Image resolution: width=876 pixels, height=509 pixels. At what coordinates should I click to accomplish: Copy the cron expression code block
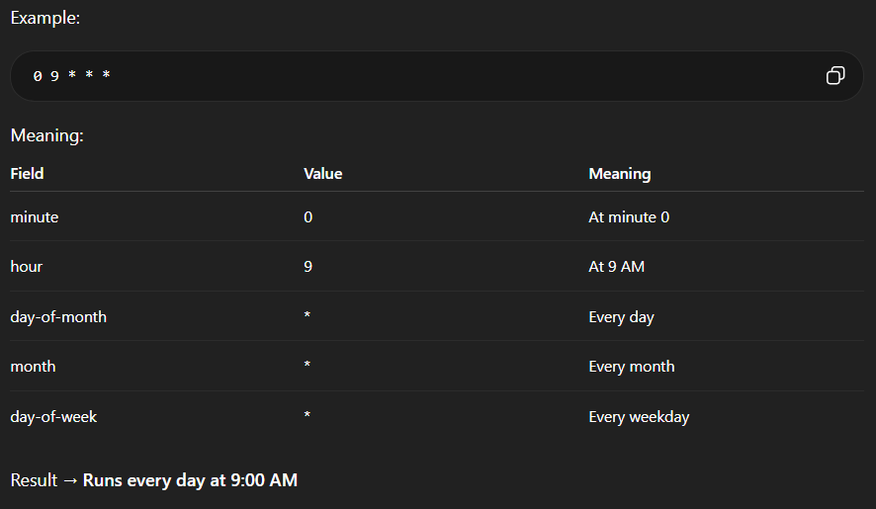point(835,76)
